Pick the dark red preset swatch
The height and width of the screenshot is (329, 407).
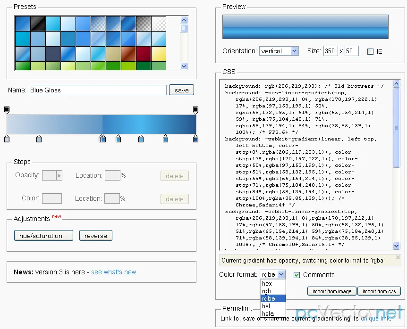[143, 54]
